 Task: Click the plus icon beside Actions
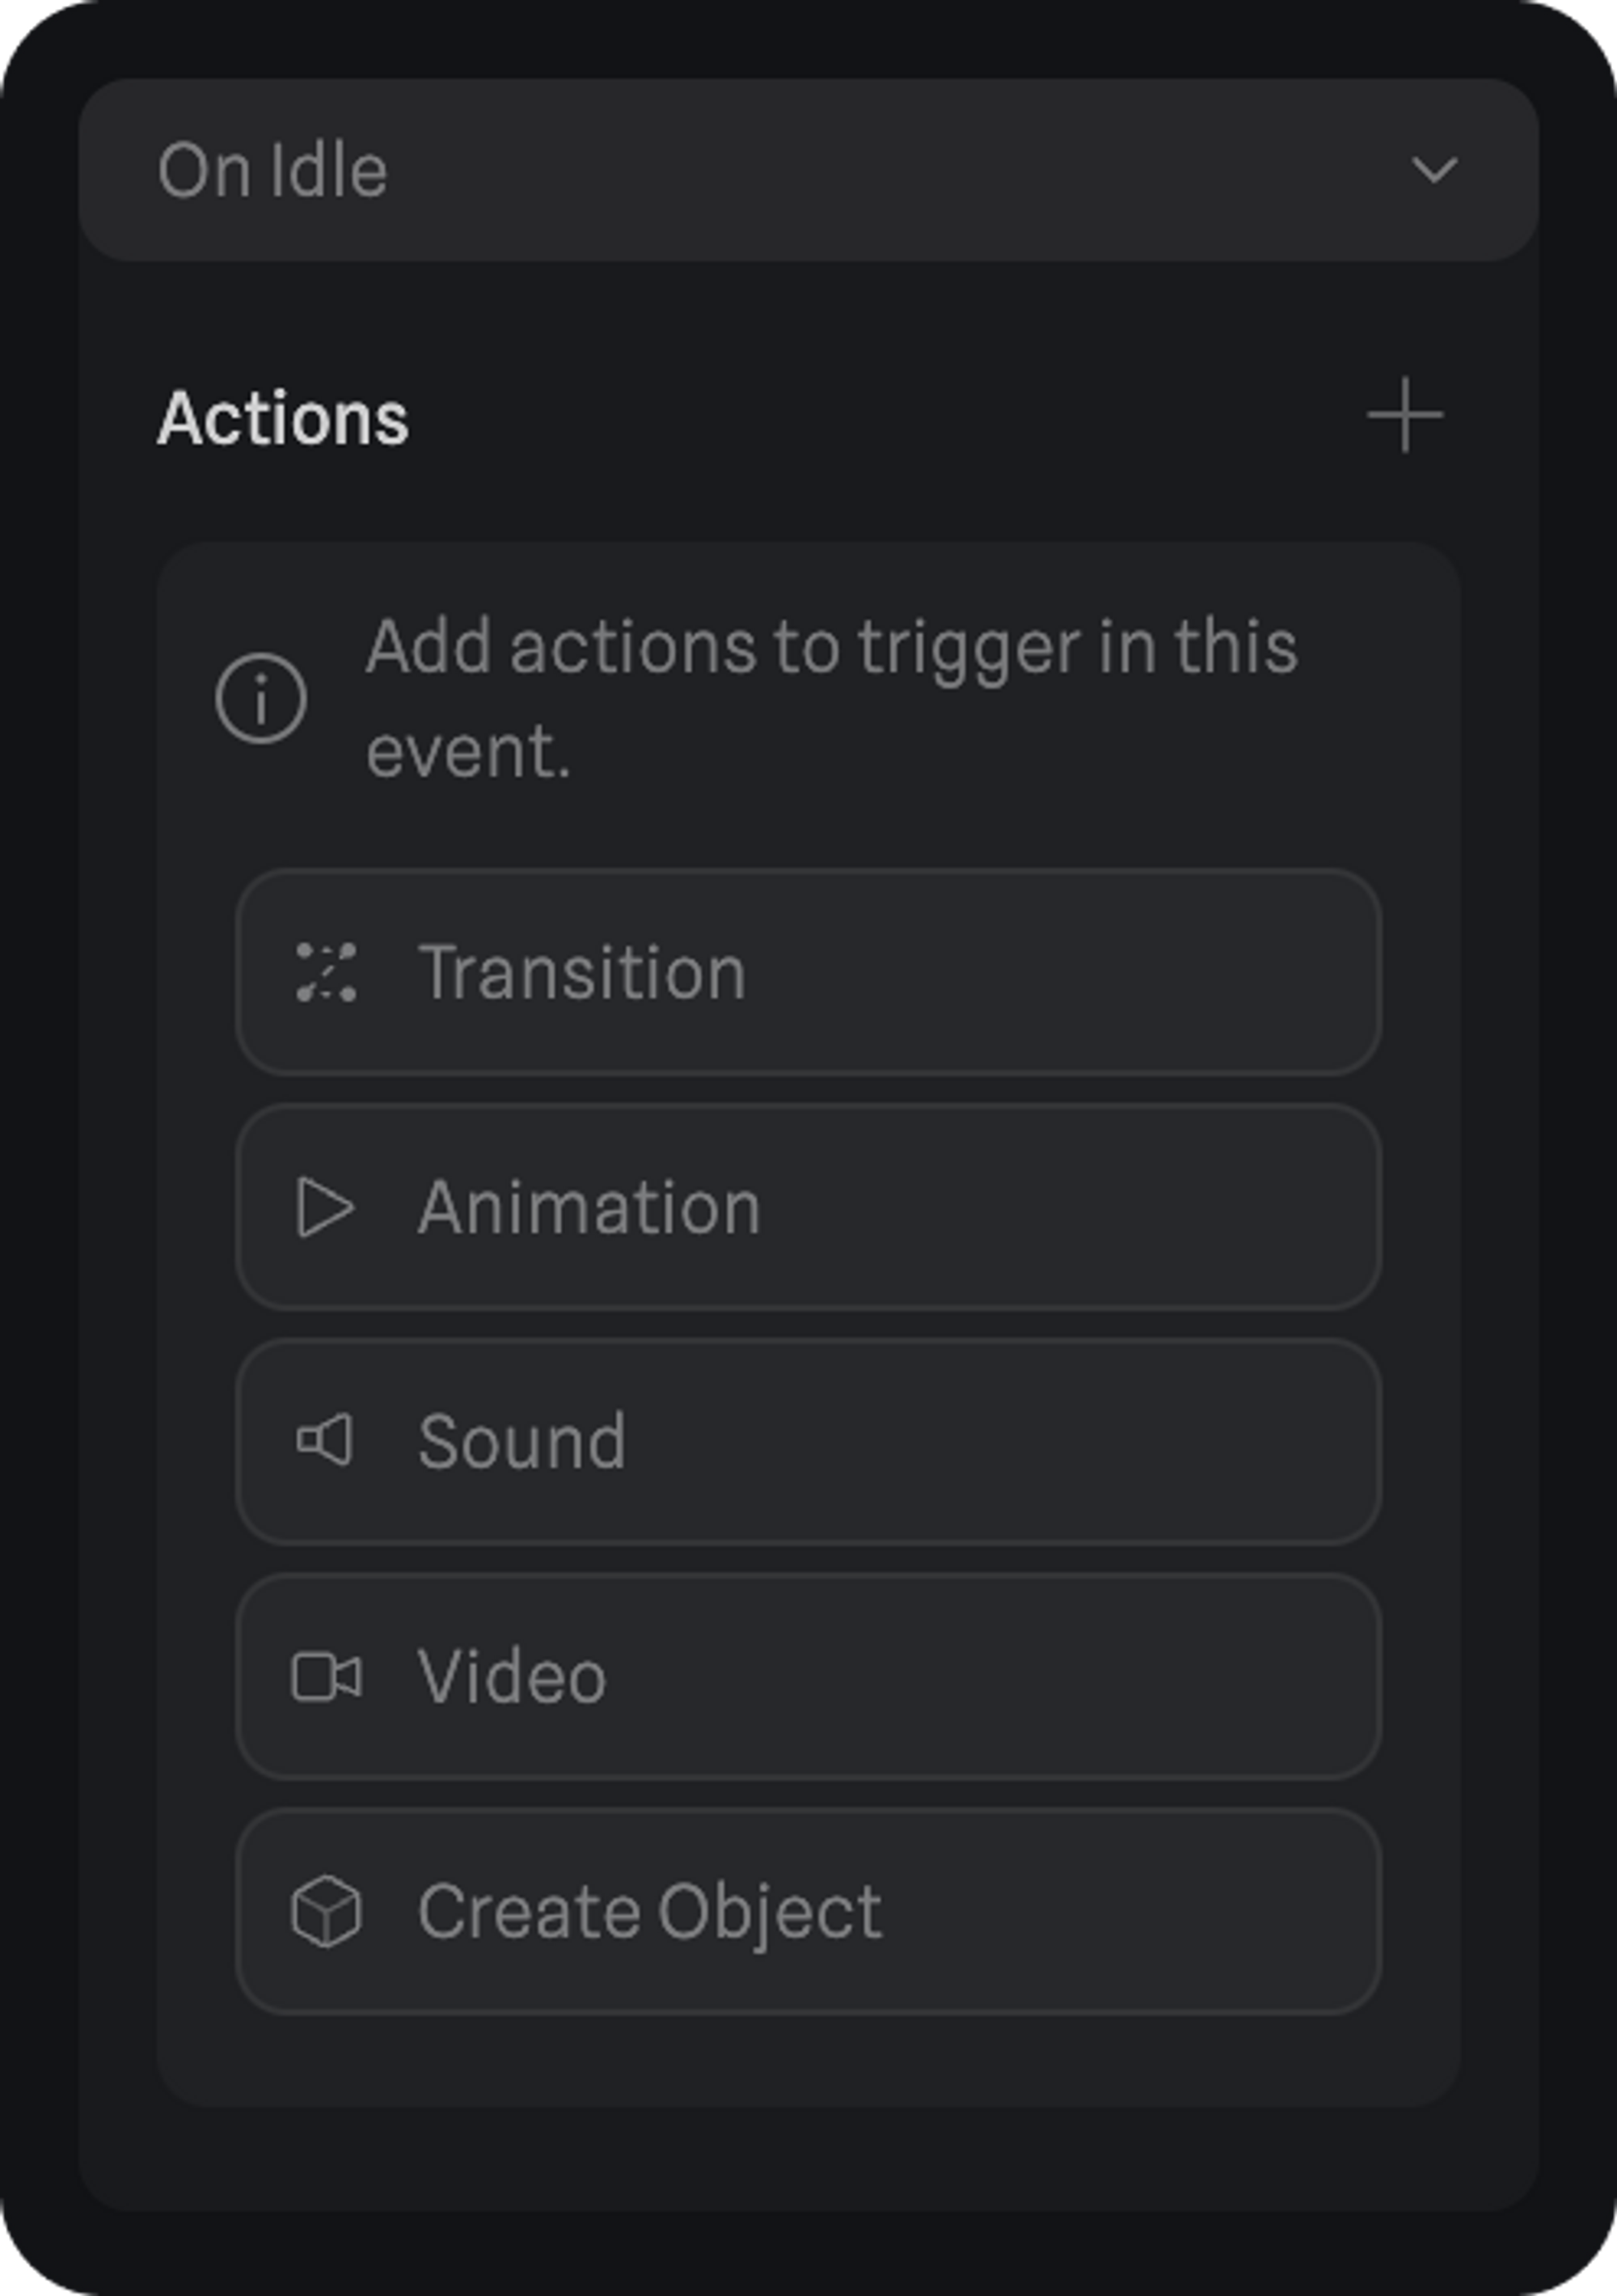coord(1404,415)
